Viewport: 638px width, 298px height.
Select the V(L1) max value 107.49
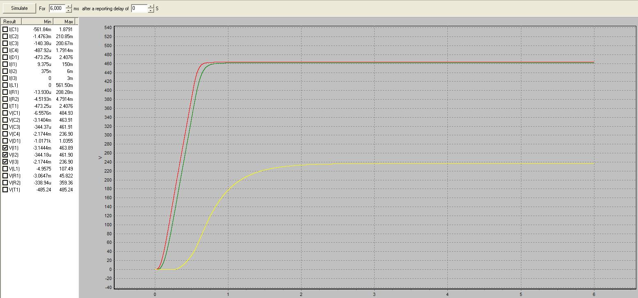[x=66, y=169]
